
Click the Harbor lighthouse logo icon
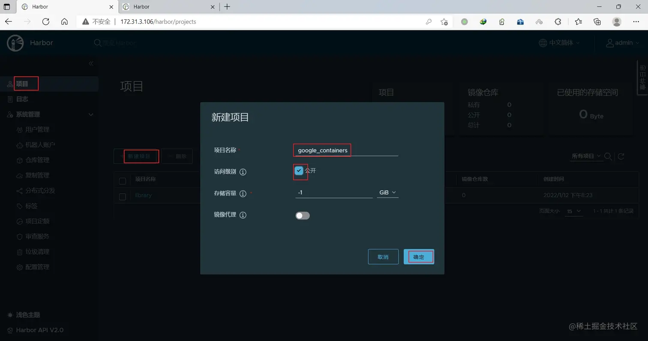pyautogui.click(x=15, y=43)
